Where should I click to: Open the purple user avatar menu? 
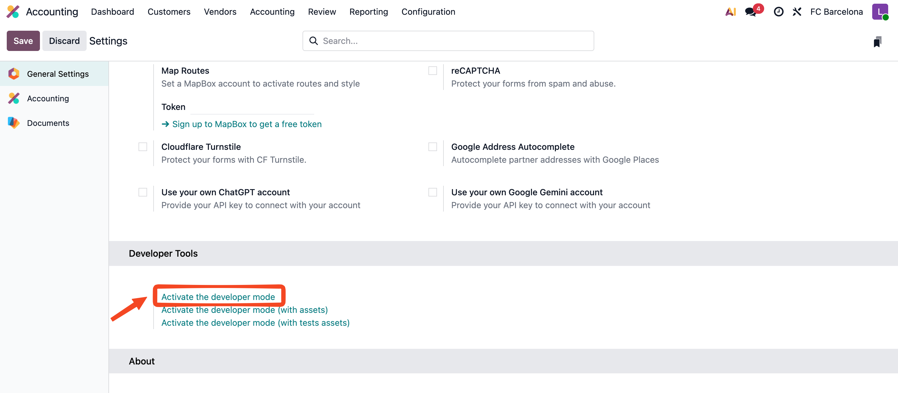(x=879, y=11)
